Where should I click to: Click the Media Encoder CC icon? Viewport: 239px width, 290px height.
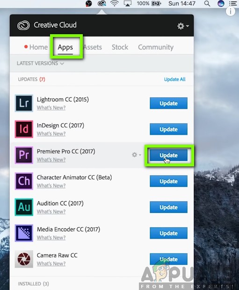tap(24, 233)
